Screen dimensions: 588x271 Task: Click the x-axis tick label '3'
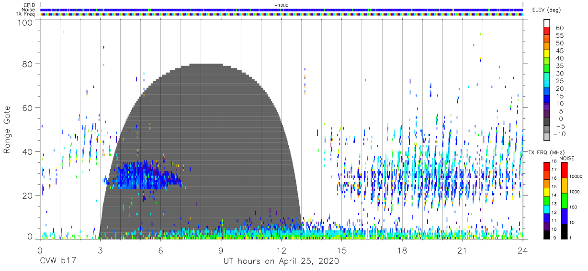(x=100, y=250)
